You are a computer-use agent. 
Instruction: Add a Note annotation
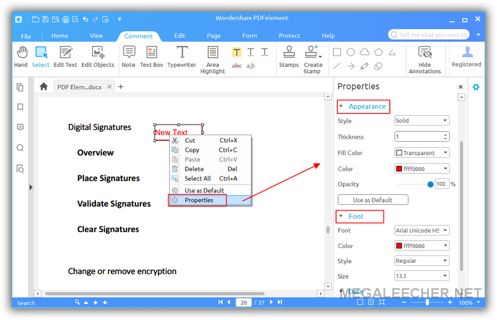coord(129,57)
